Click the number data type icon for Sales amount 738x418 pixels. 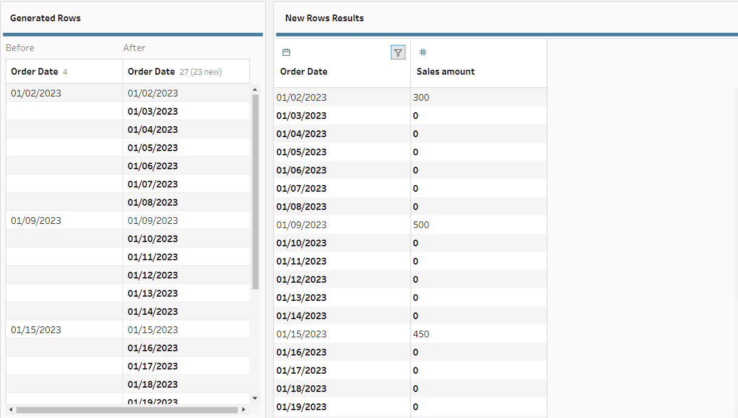423,53
